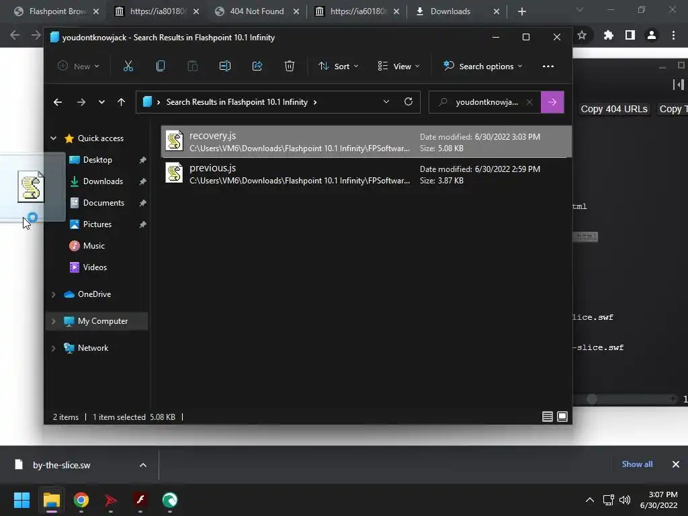Click the Cut scissors icon in Explorer toolbar
This screenshot has height=516, width=688.
pos(128,67)
